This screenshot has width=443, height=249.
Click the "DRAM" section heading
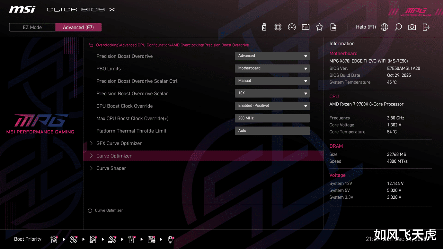[x=336, y=146]
